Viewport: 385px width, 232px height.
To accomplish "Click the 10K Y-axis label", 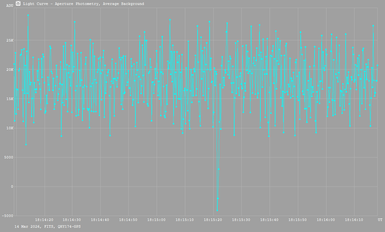I will (10, 128).
